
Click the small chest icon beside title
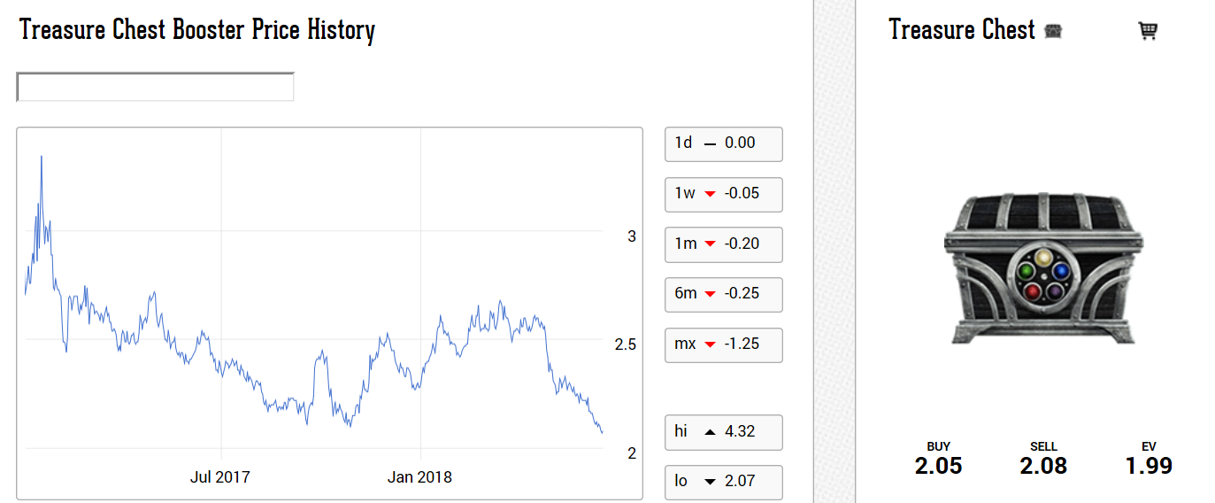(x=1053, y=31)
